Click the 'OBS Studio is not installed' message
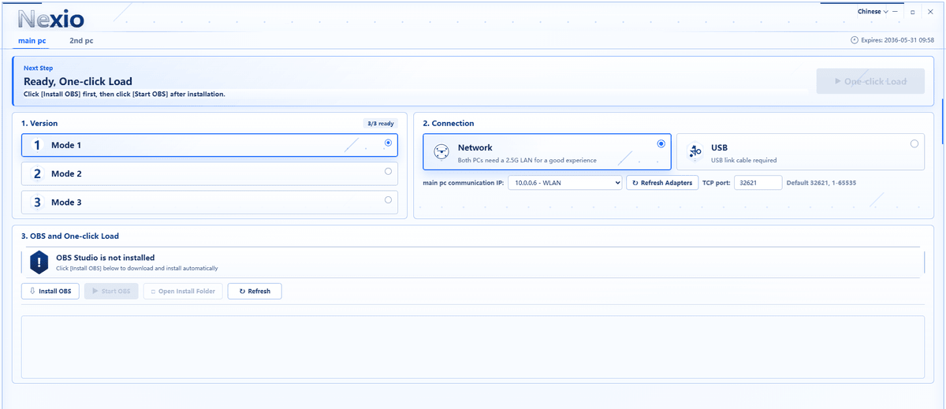 [105, 258]
